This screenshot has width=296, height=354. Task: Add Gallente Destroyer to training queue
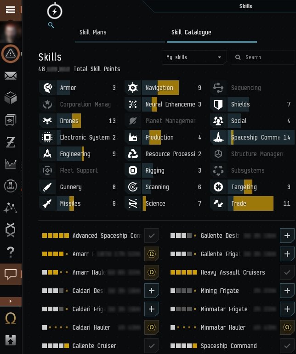(x=287, y=236)
